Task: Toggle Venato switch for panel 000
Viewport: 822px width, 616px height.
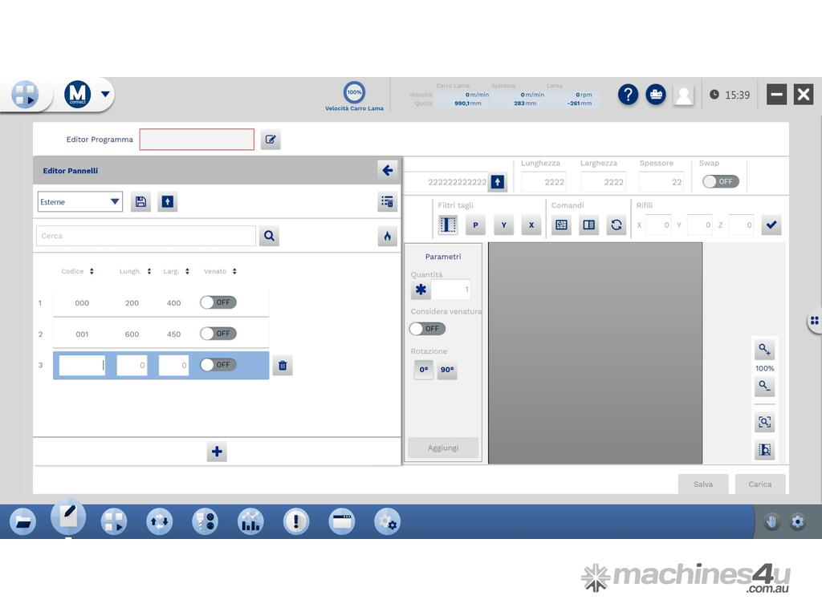Action: pyautogui.click(x=218, y=302)
